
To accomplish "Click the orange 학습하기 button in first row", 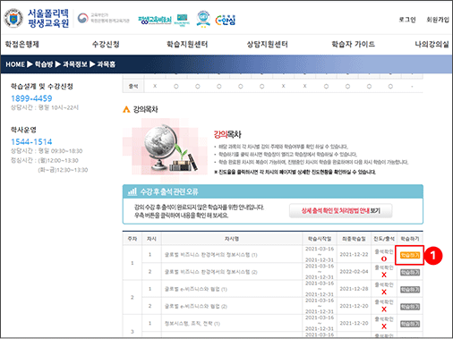I will point(410,255).
